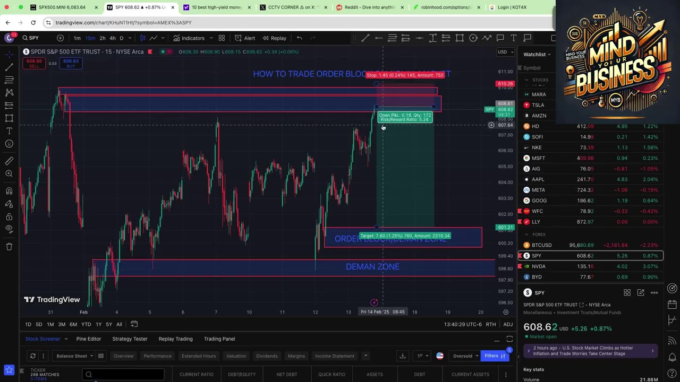Select the Text tool in left sidebar
This screenshot has height=382, width=680.
[x=9, y=131]
